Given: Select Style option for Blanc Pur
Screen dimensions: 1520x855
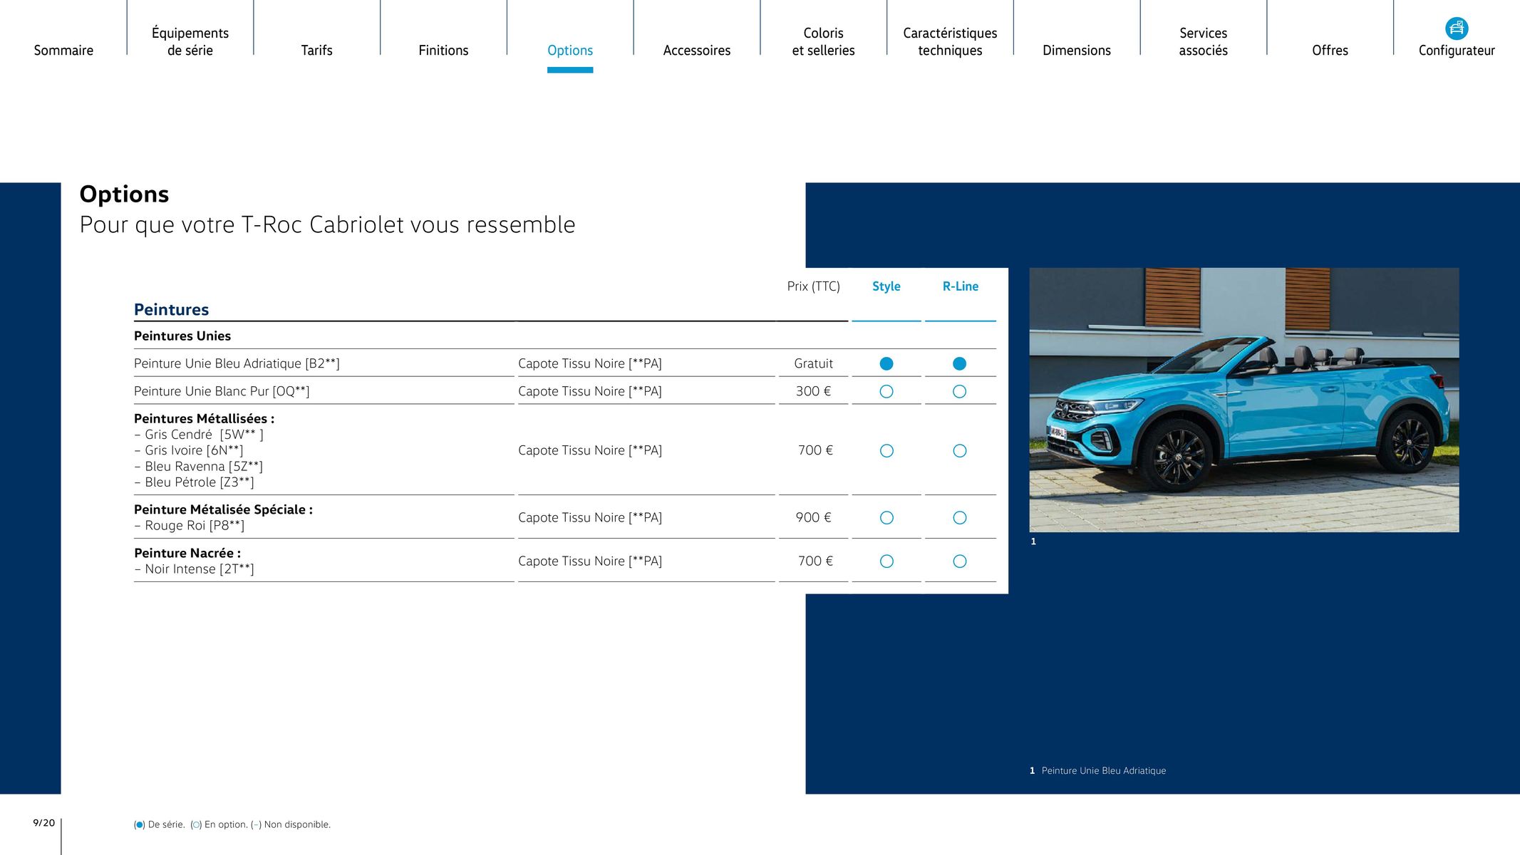Looking at the screenshot, I should tap(886, 391).
